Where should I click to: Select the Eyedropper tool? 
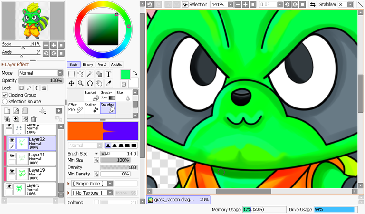coord(108,83)
